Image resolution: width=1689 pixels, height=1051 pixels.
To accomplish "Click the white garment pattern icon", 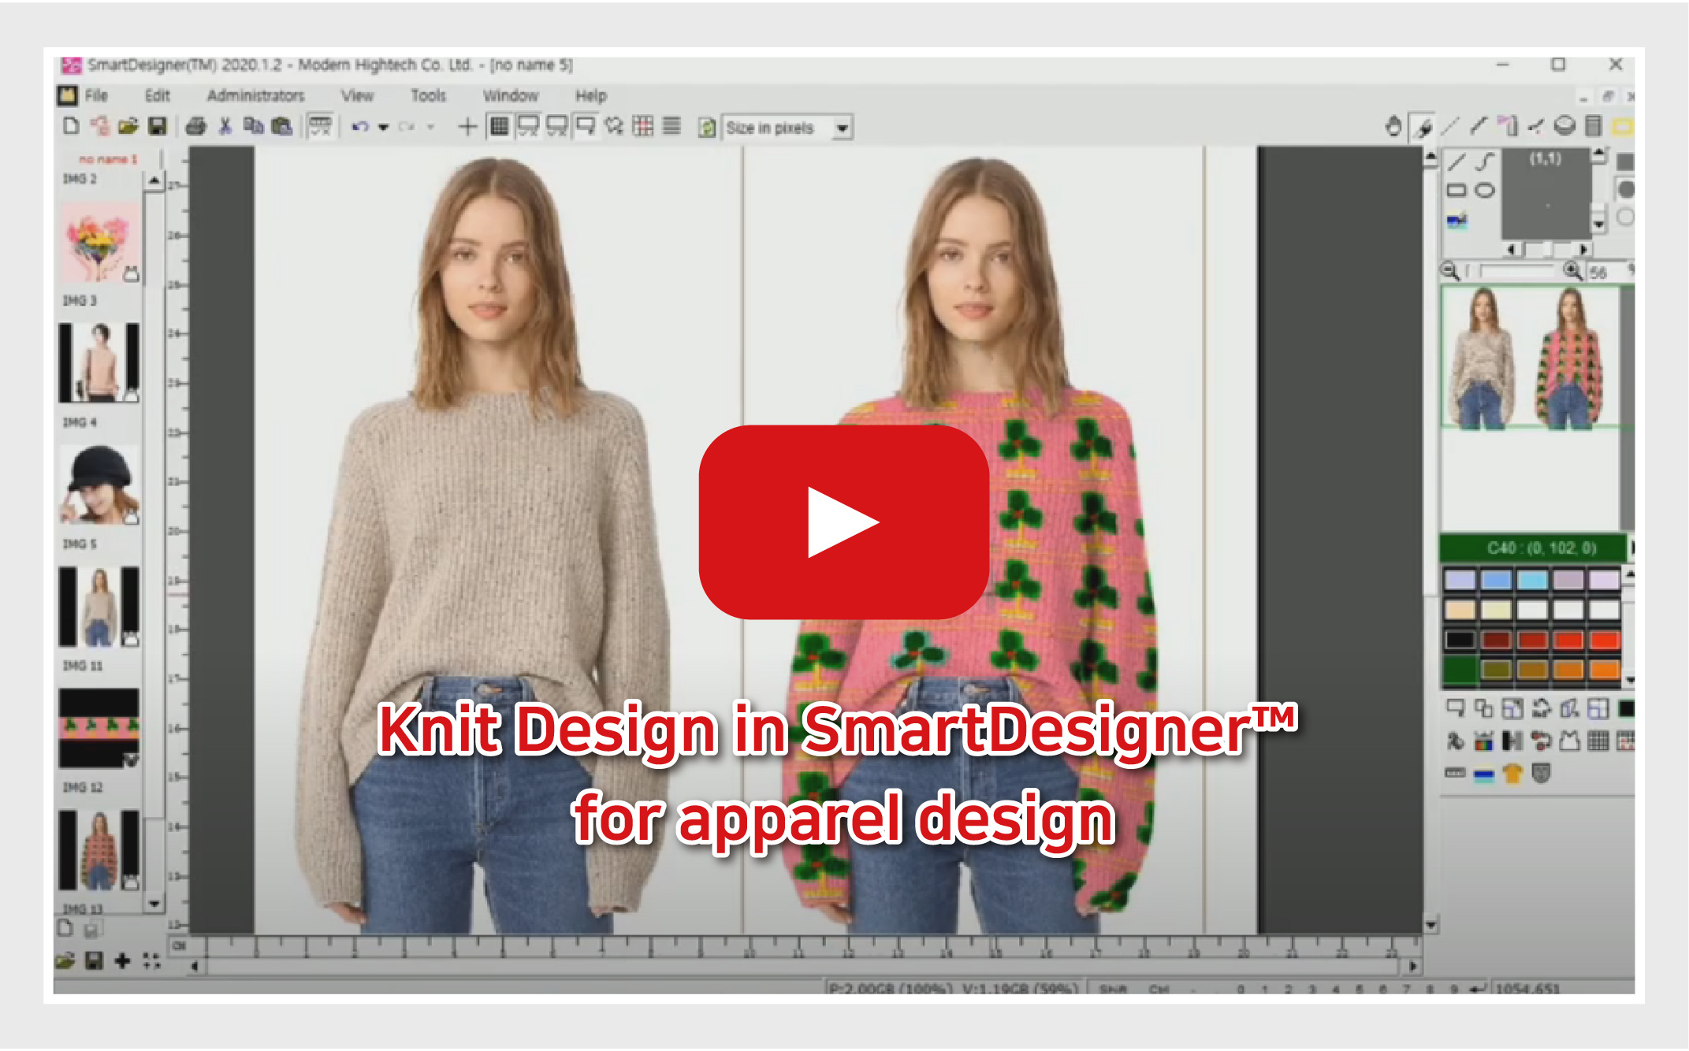I will pos(1570,741).
